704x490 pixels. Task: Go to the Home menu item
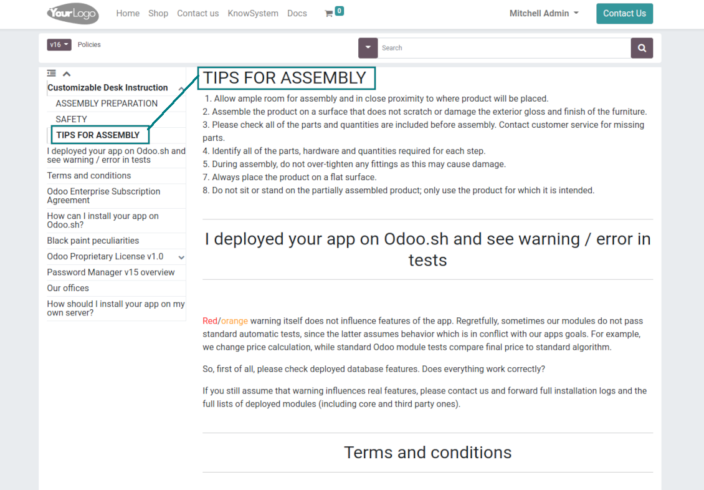tap(128, 14)
